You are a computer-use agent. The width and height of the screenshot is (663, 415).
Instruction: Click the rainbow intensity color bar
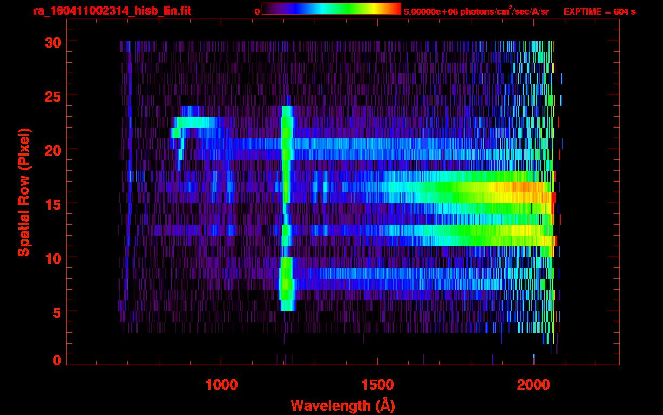[x=331, y=9]
